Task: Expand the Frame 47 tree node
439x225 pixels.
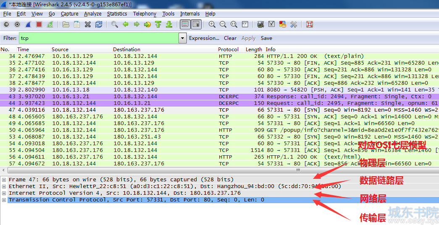Action: (4, 179)
